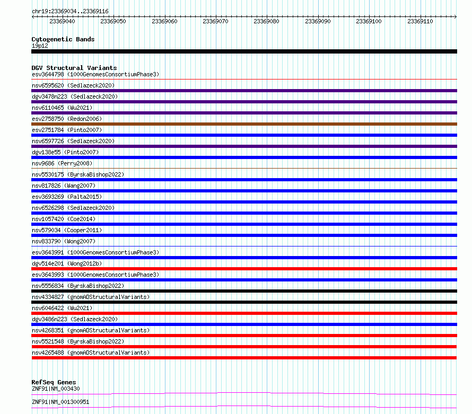Screen dimensions: 472x414
Task: Select the ZNF91|NM_001300951 gene label
Action: [60, 402]
